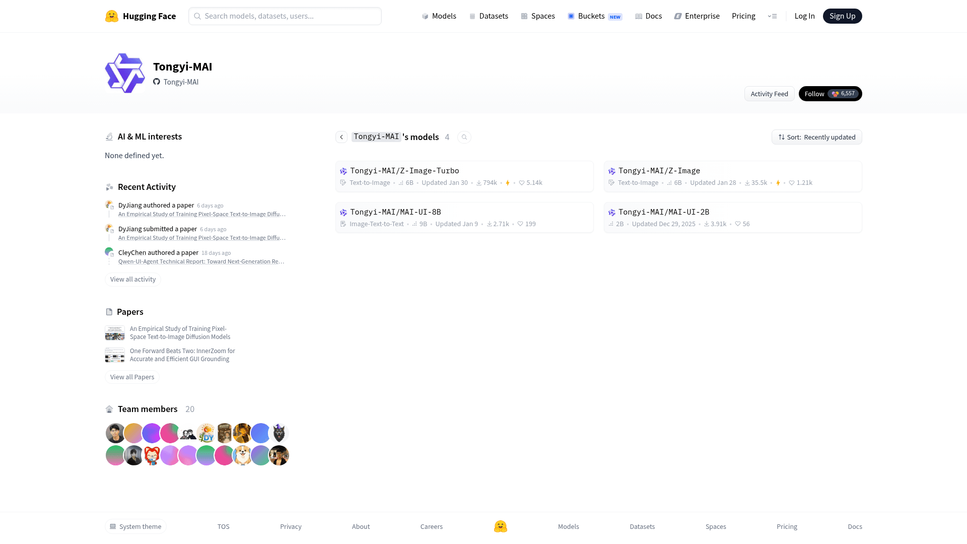Click the Log In link
Viewport: 967px width, 544px height.
point(804,16)
